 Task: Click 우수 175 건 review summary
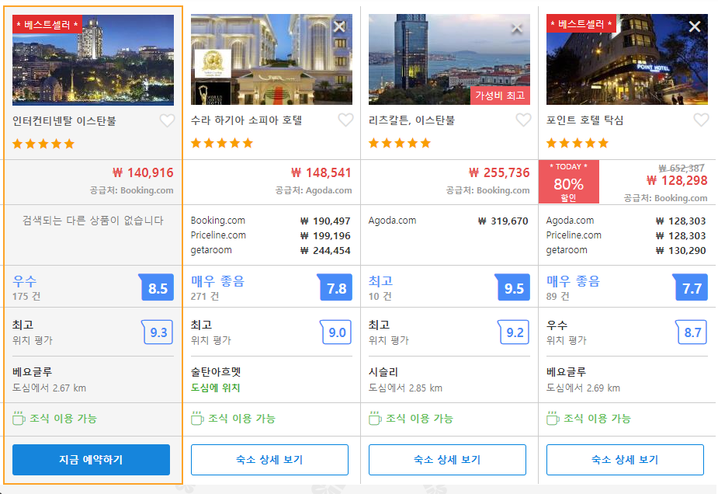point(26,288)
